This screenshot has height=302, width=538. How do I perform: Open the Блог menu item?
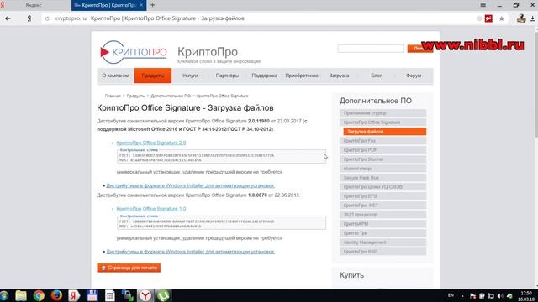(x=376, y=75)
